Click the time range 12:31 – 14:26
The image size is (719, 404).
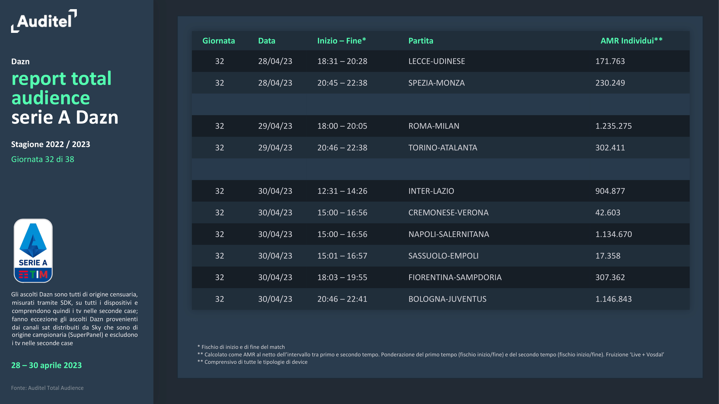342,191
